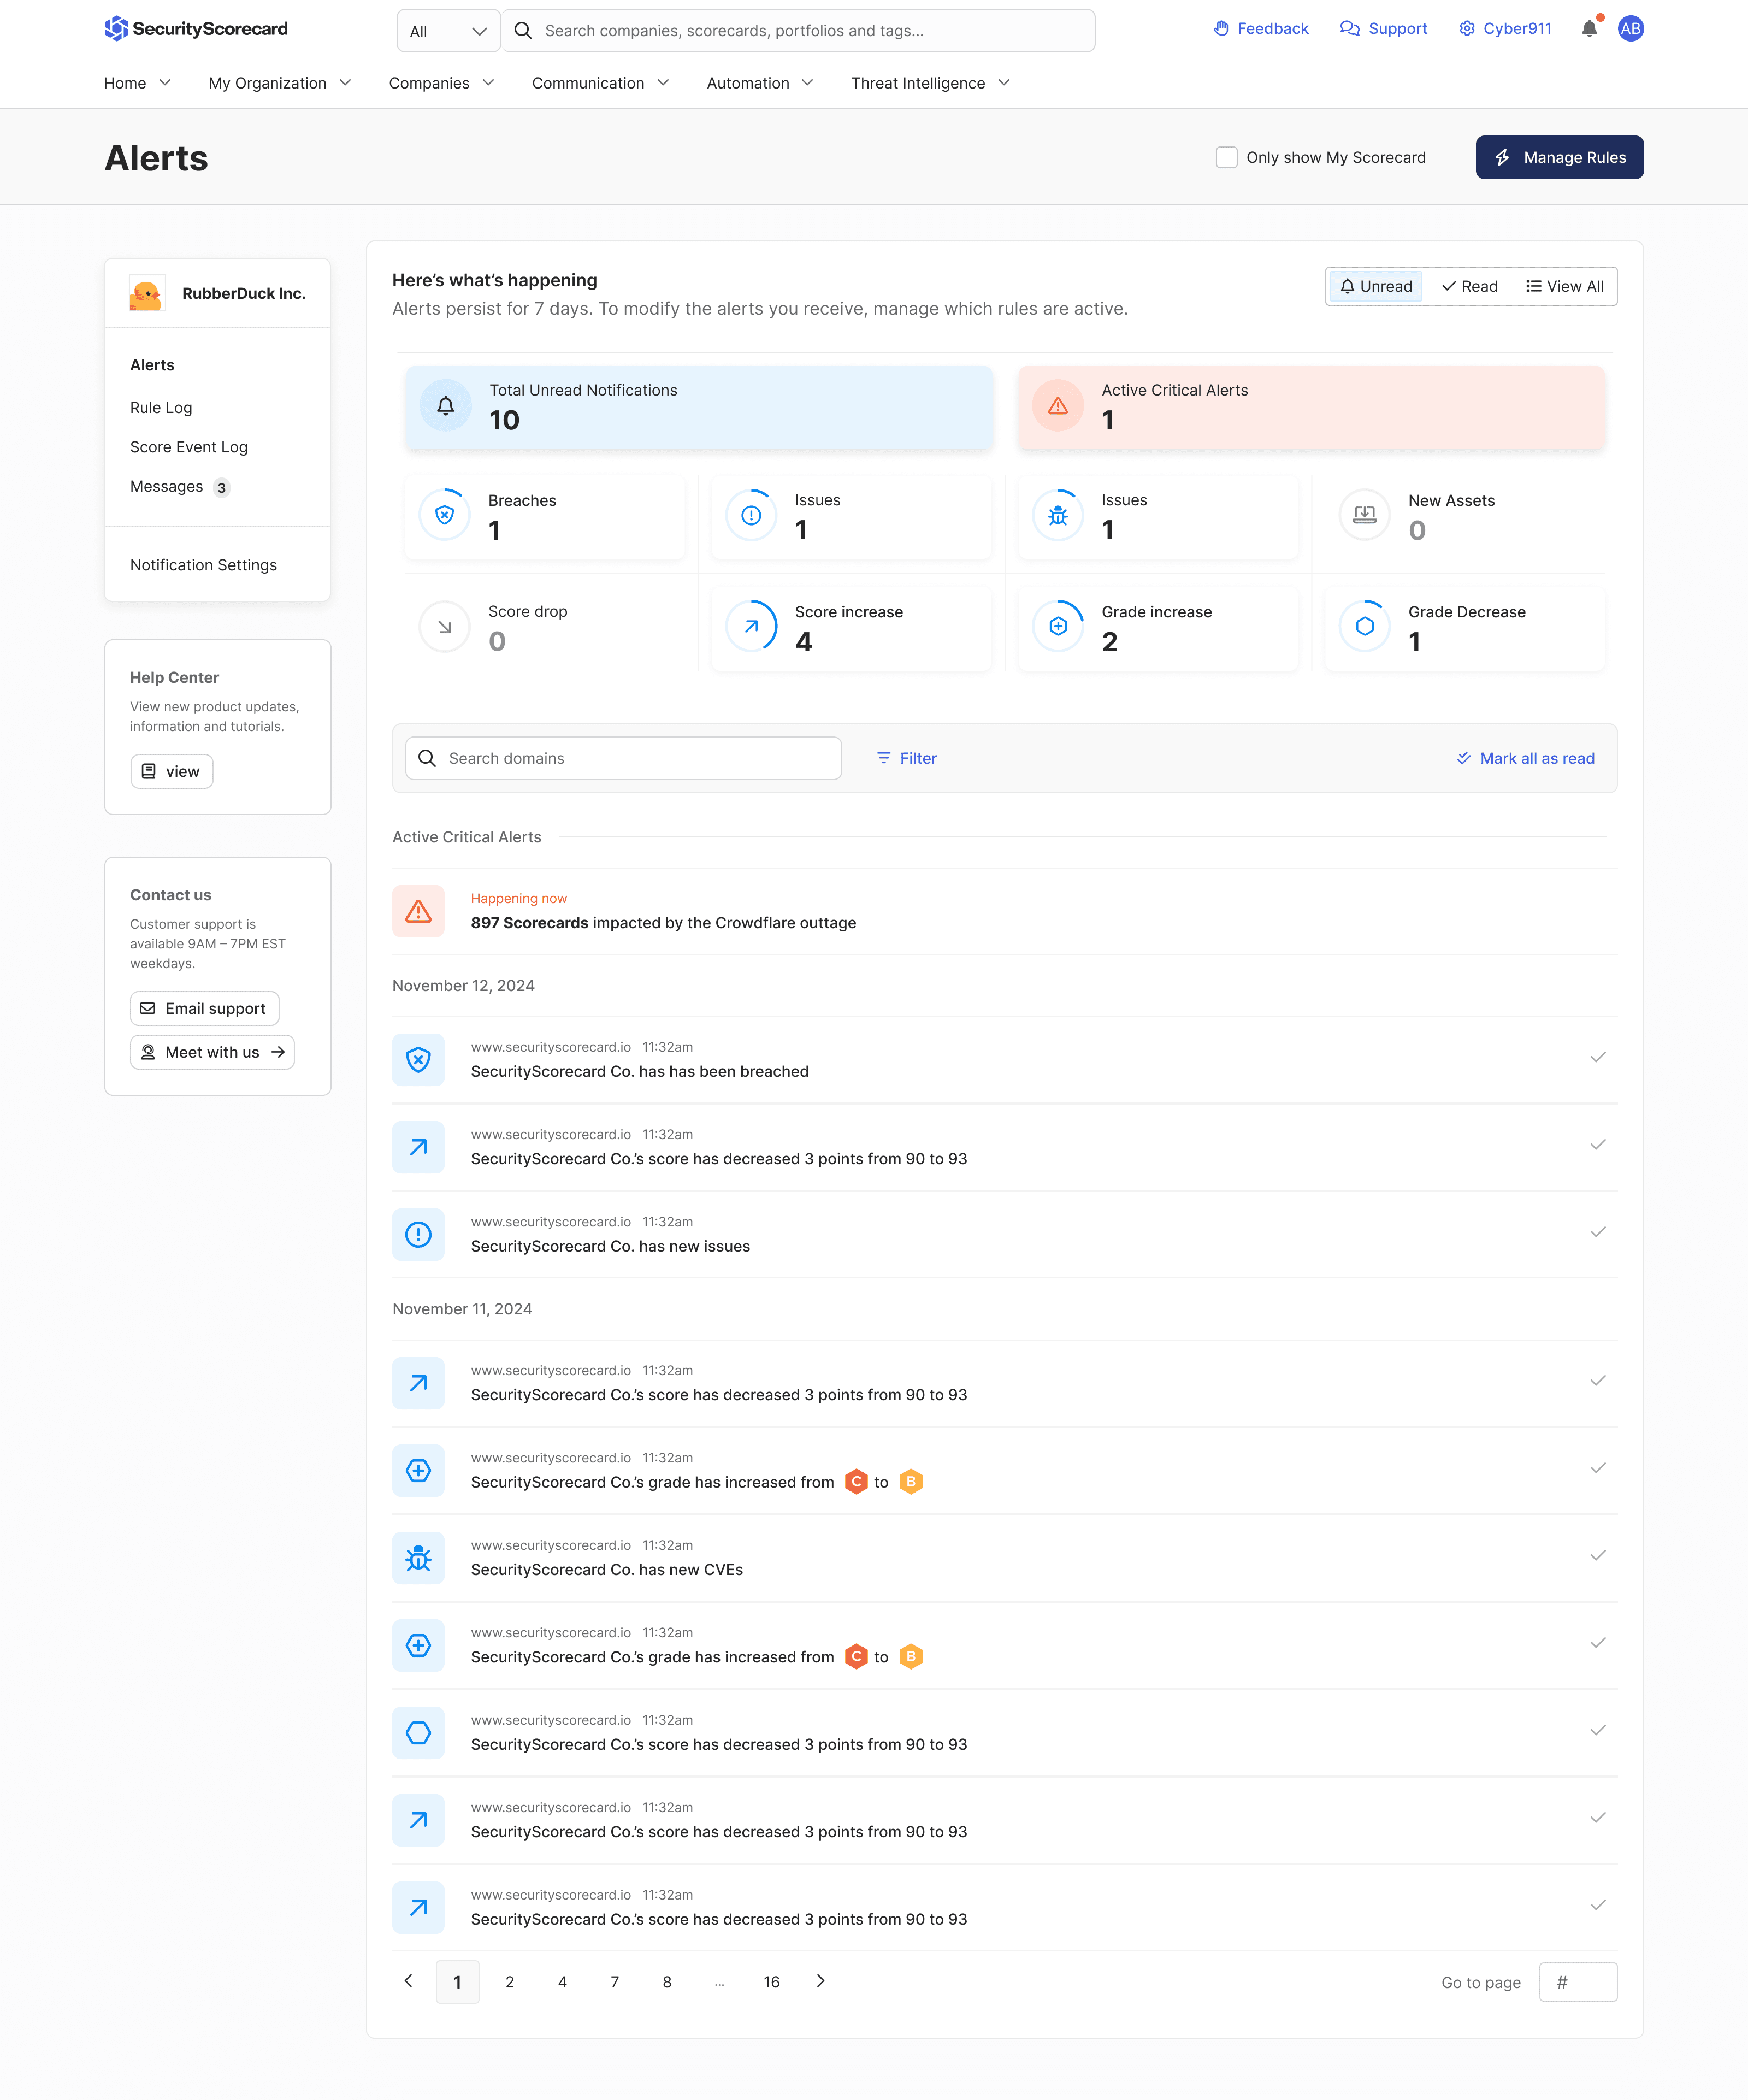Image resolution: width=1748 pixels, height=2100 pixels.
Task: Go to next page arrow
Action: click(820, 1981)
